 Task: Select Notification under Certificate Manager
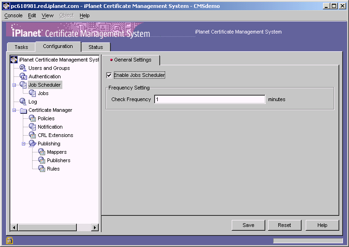(50, 127)
